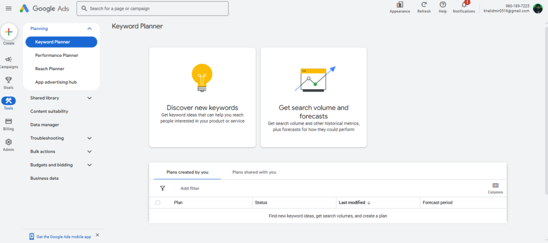Click Get the Google Ads mobile app link
The height and width of the screenshot is (243, 548).
click(64, 237)
